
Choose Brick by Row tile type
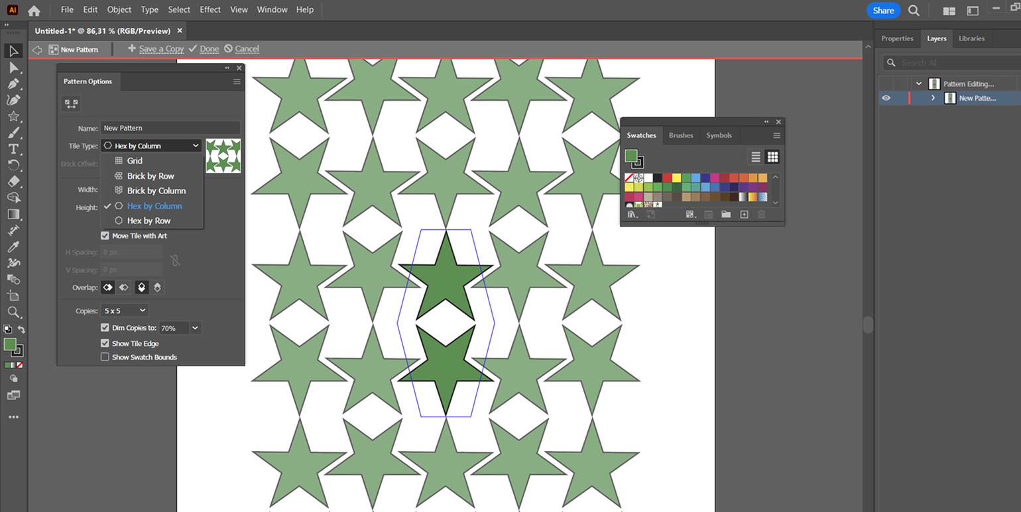152,176
